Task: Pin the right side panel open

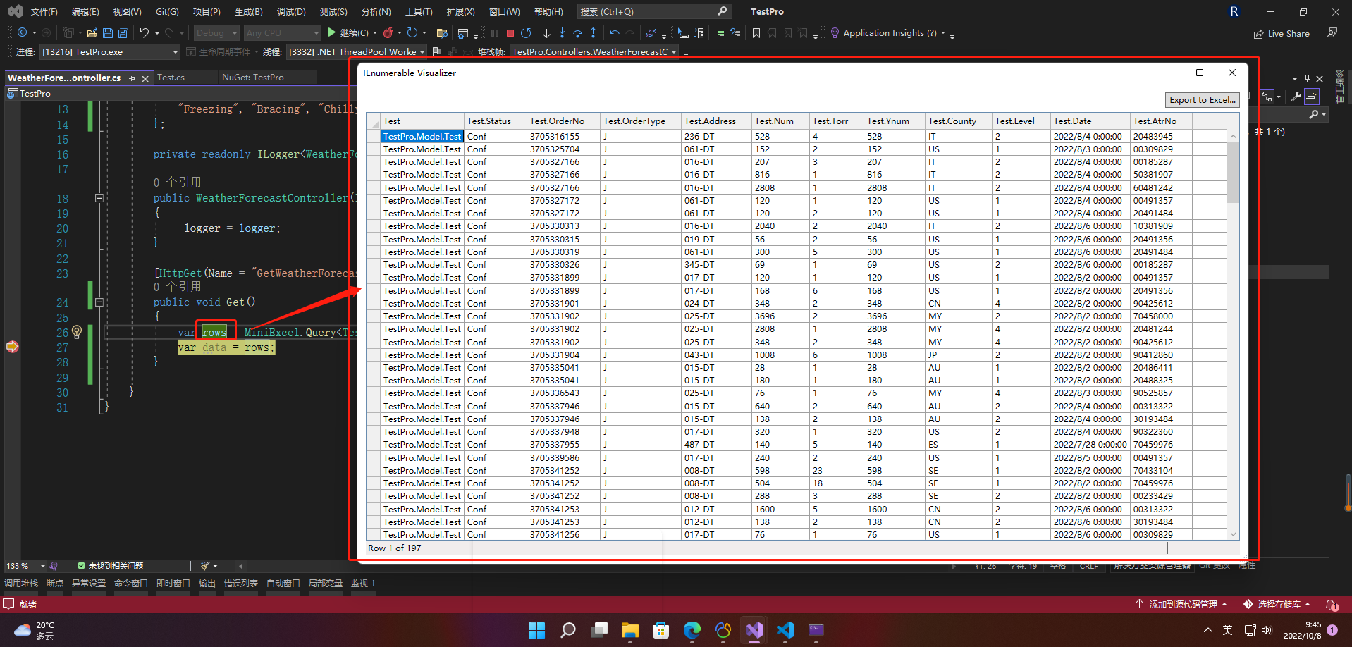Action: tap(1306, 78)
